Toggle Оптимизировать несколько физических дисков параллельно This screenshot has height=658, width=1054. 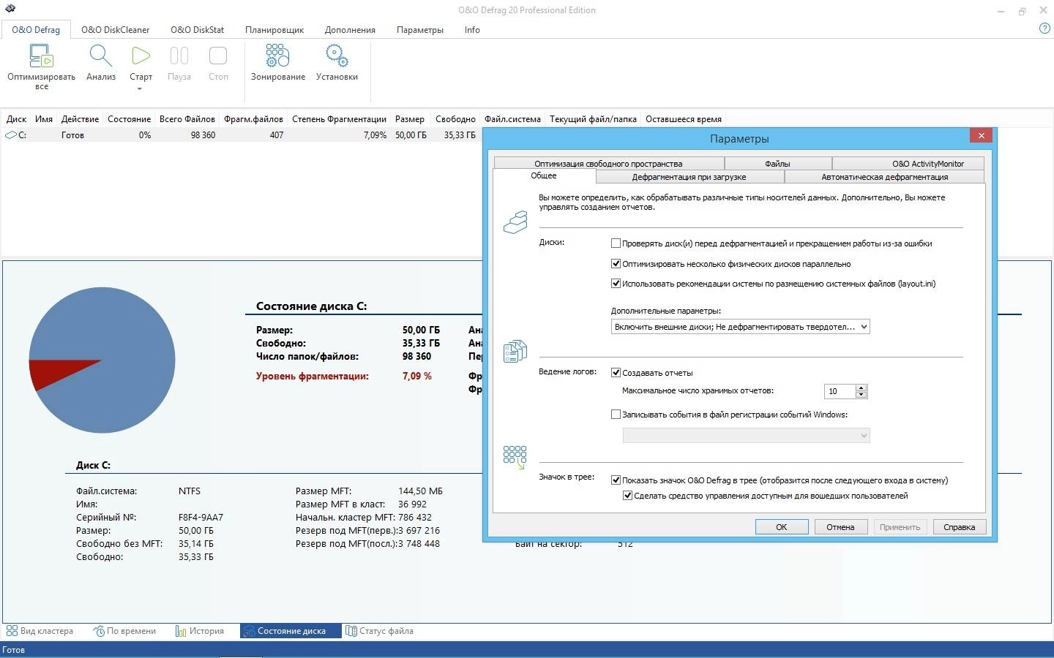coord(616,264)
